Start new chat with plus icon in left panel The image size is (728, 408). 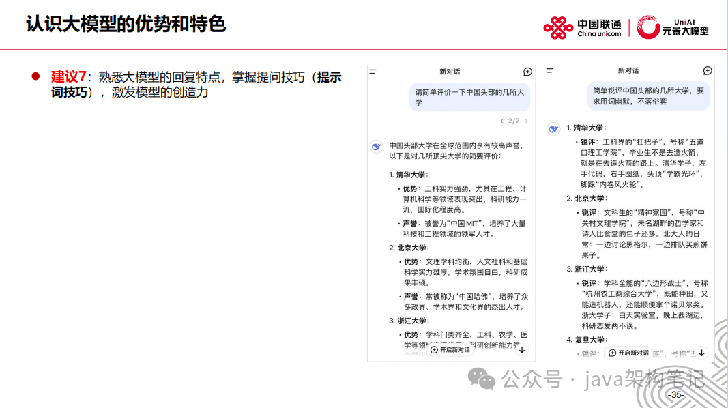(x=527, y=72)
